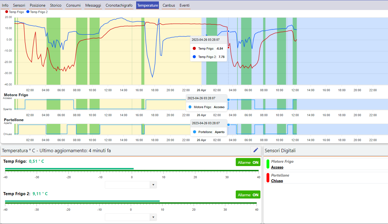Open the Messaggi tab
Viewport: 388px width, 224px height.
point(93,5)
